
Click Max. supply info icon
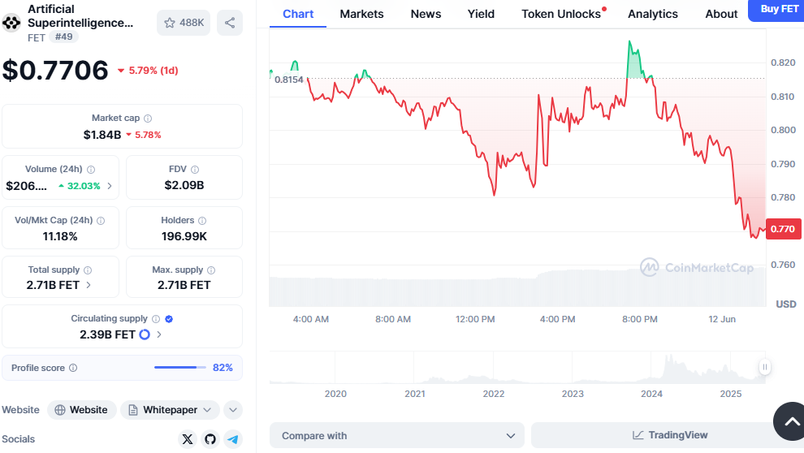coord(211,270)
